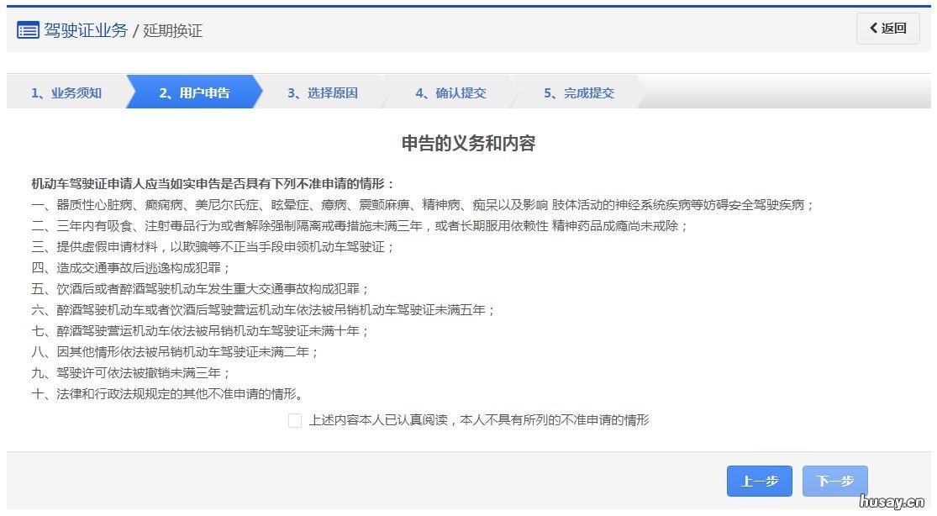Click the 申告的义务和内容 page heading
The width and height of the screenshot is (937, 516).
pyautogui.click(x=469, y=144)
